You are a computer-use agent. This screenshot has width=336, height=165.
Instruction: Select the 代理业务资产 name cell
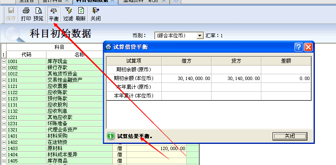pyautogui.click(x=75, y=130)
